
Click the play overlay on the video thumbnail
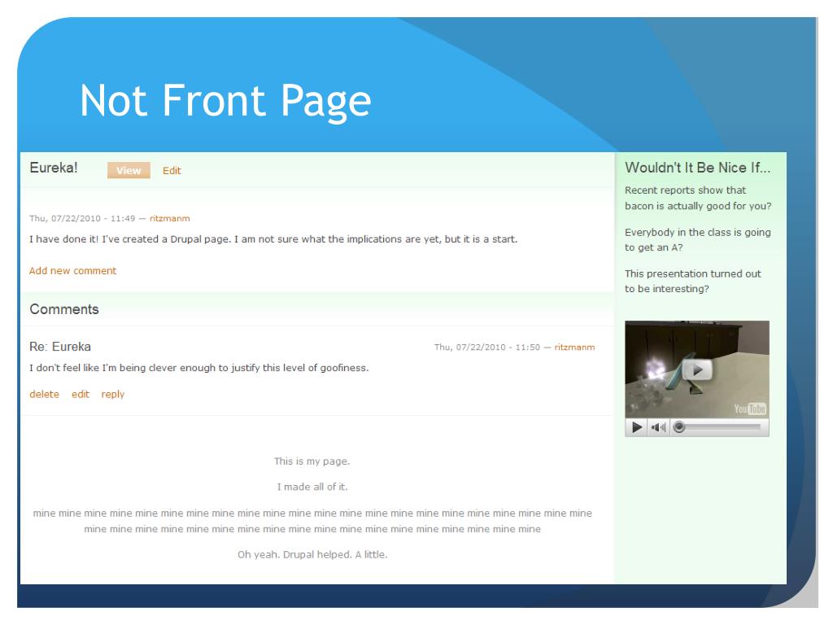click(697, 370)
